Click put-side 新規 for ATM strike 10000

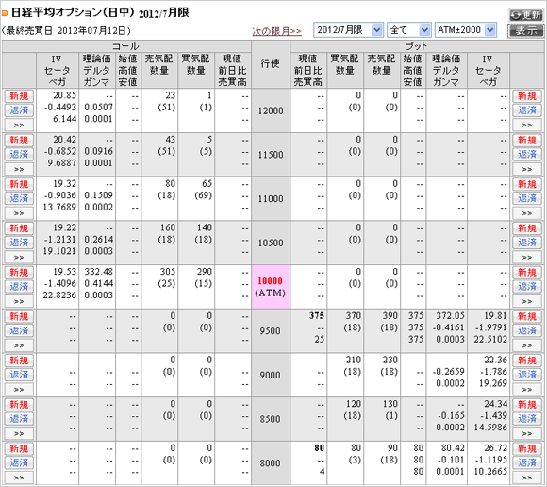pyautogui.click(x=527, y=273)
